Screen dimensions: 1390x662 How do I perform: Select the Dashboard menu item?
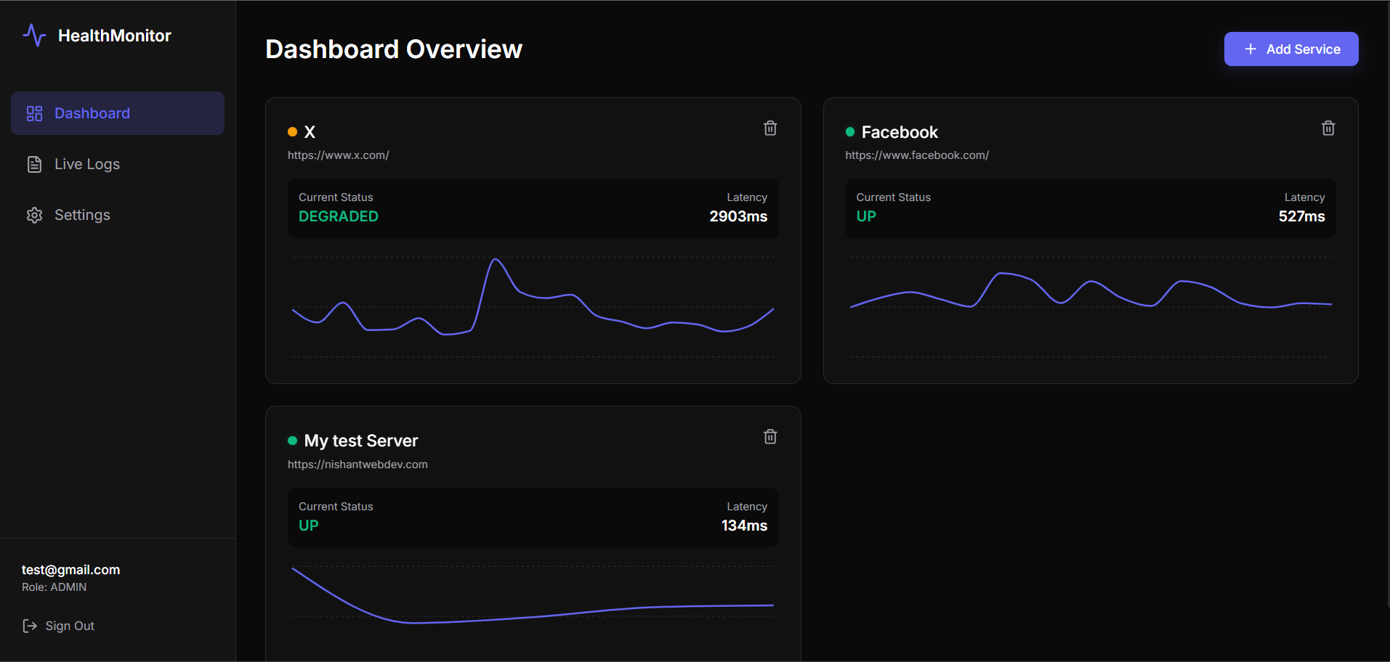tap(118, 113)
